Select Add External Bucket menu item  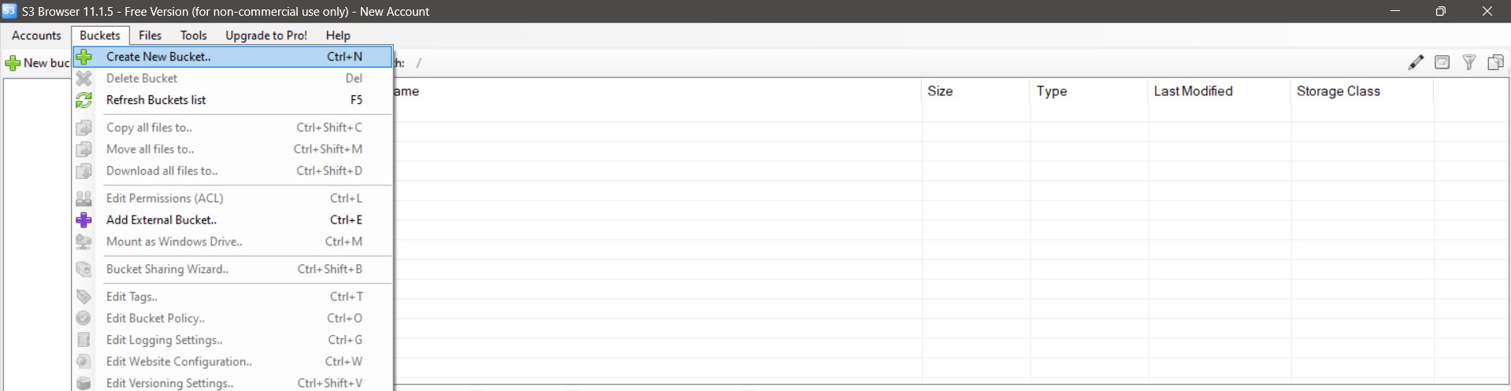coord(233,220)
